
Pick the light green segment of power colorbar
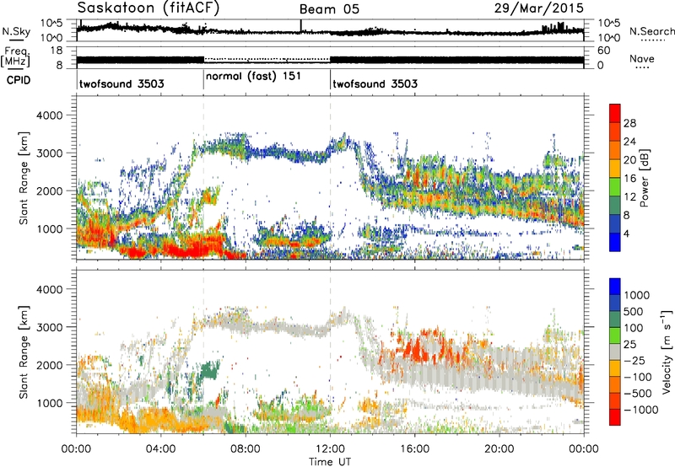615,187
